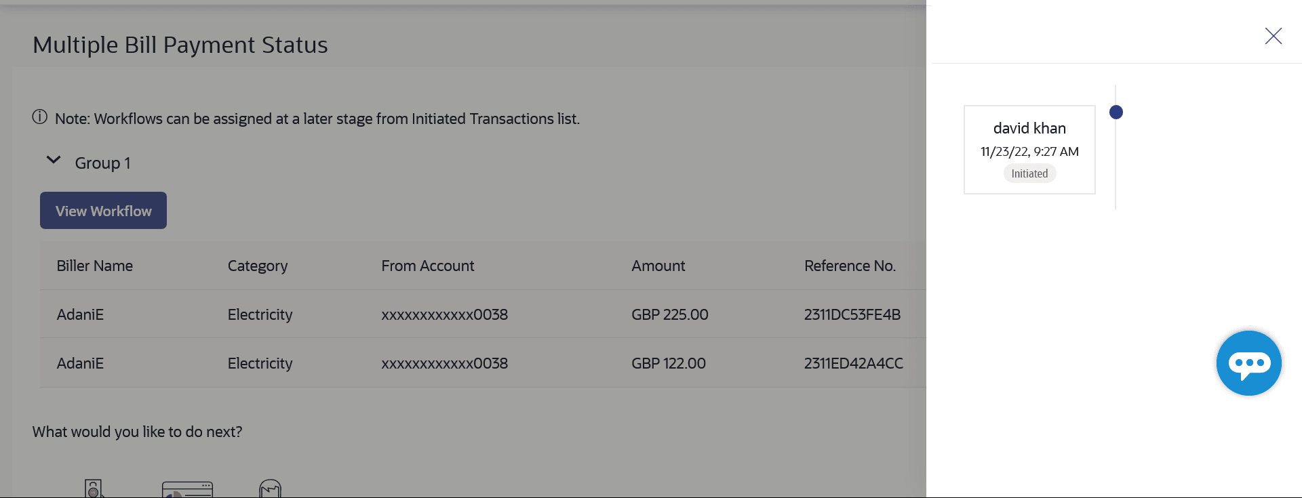Click the document with coin icon
The image size is (1302, 498).
pyautogui.click(x=94, y=489)
